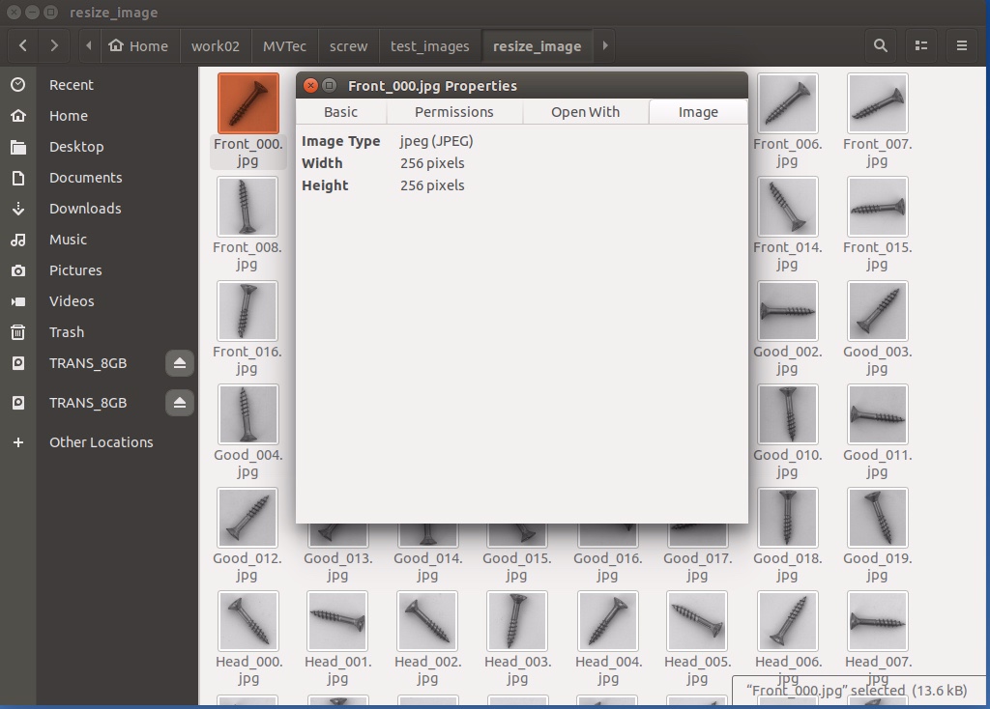Select the Good_002.jpg thumbnail
This screenshot has height=709, width=990.
787,311
